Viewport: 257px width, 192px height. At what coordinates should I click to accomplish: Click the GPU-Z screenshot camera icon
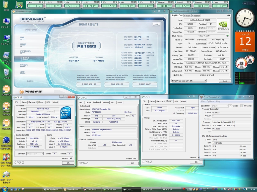(x=228, y=15)
